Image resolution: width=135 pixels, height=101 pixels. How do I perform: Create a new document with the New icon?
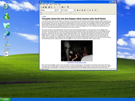coord(41,7)
